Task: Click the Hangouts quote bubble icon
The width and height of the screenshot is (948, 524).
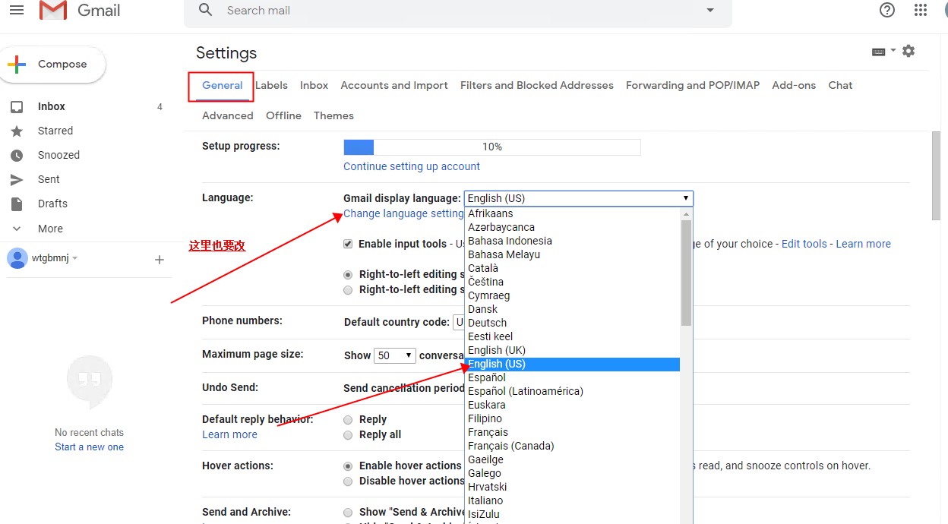Action: [x=90, y=382]
